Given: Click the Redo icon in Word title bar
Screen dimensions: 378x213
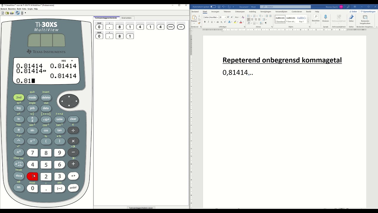Looking at the screenshot, I should coord(229,7).
